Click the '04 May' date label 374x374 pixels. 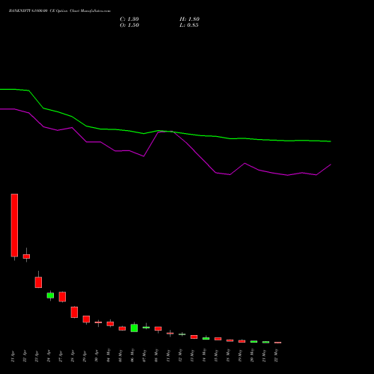click(108, 356)
